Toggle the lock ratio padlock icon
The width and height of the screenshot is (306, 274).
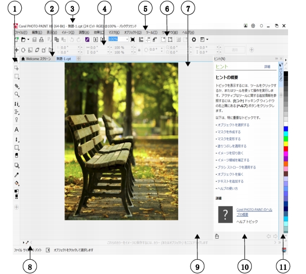139,50
